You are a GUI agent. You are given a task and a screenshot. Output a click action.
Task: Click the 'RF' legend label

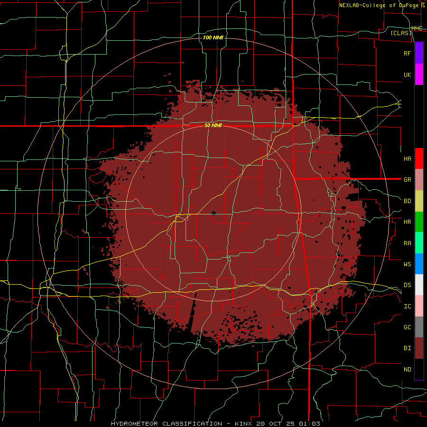(x=407, y=53)
